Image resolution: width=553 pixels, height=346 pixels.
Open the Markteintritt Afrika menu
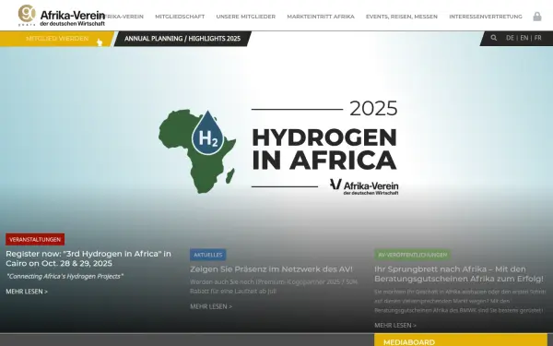click(321, 17)
